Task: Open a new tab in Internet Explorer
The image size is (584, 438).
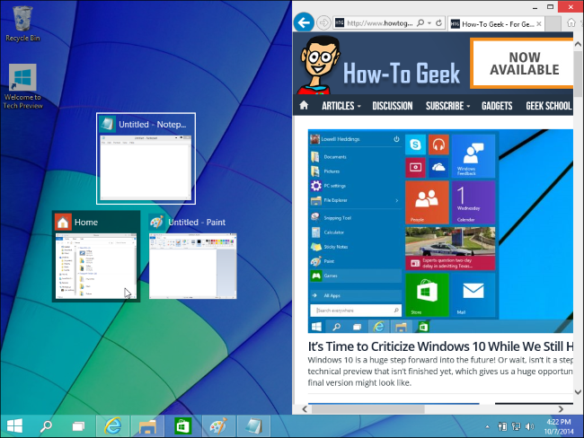Action: click(553, 24)
